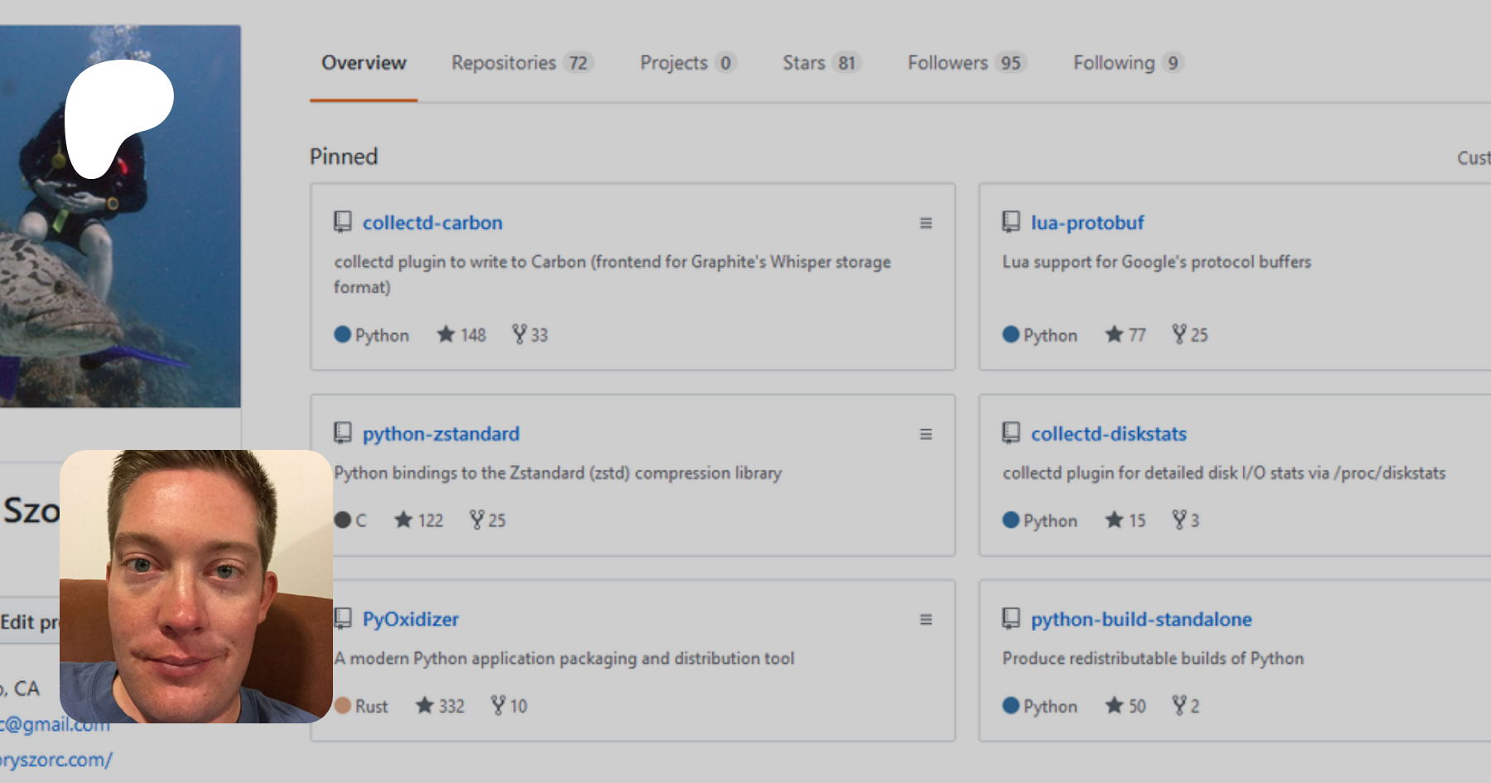Go to the python-zstandard repository
Screen dimensions: 1491x783
click(x=441, y=433)
